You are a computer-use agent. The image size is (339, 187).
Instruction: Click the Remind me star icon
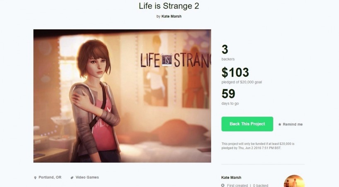(280, 125)
